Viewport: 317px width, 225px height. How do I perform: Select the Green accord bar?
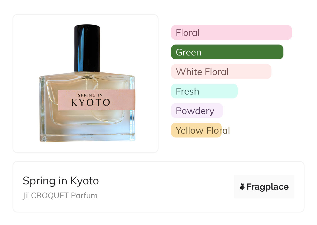227,52
